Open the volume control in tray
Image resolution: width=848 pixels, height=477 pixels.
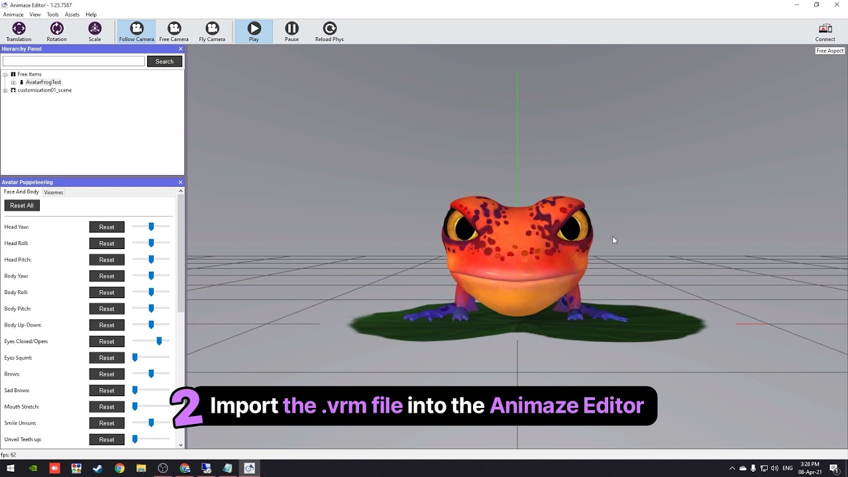774,468
